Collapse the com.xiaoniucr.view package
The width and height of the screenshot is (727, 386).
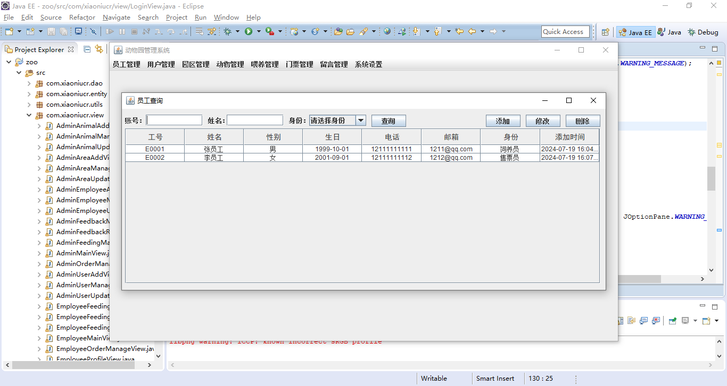[29, 115]
